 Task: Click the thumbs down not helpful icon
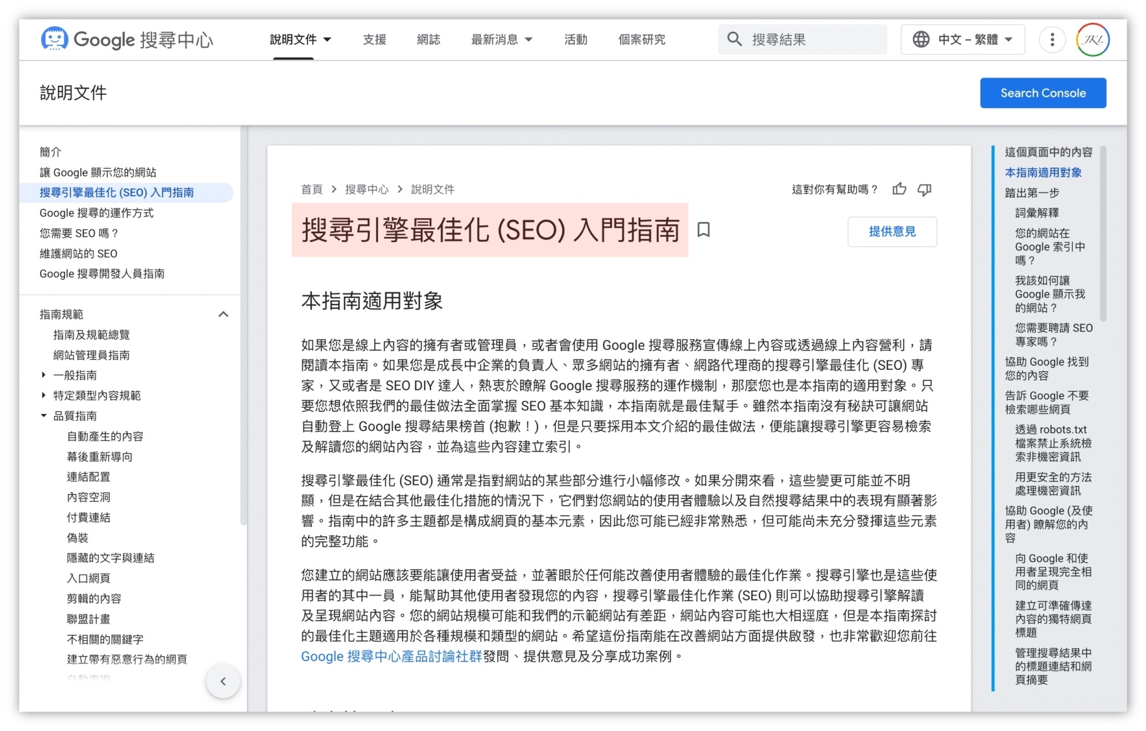pos(924,189)
